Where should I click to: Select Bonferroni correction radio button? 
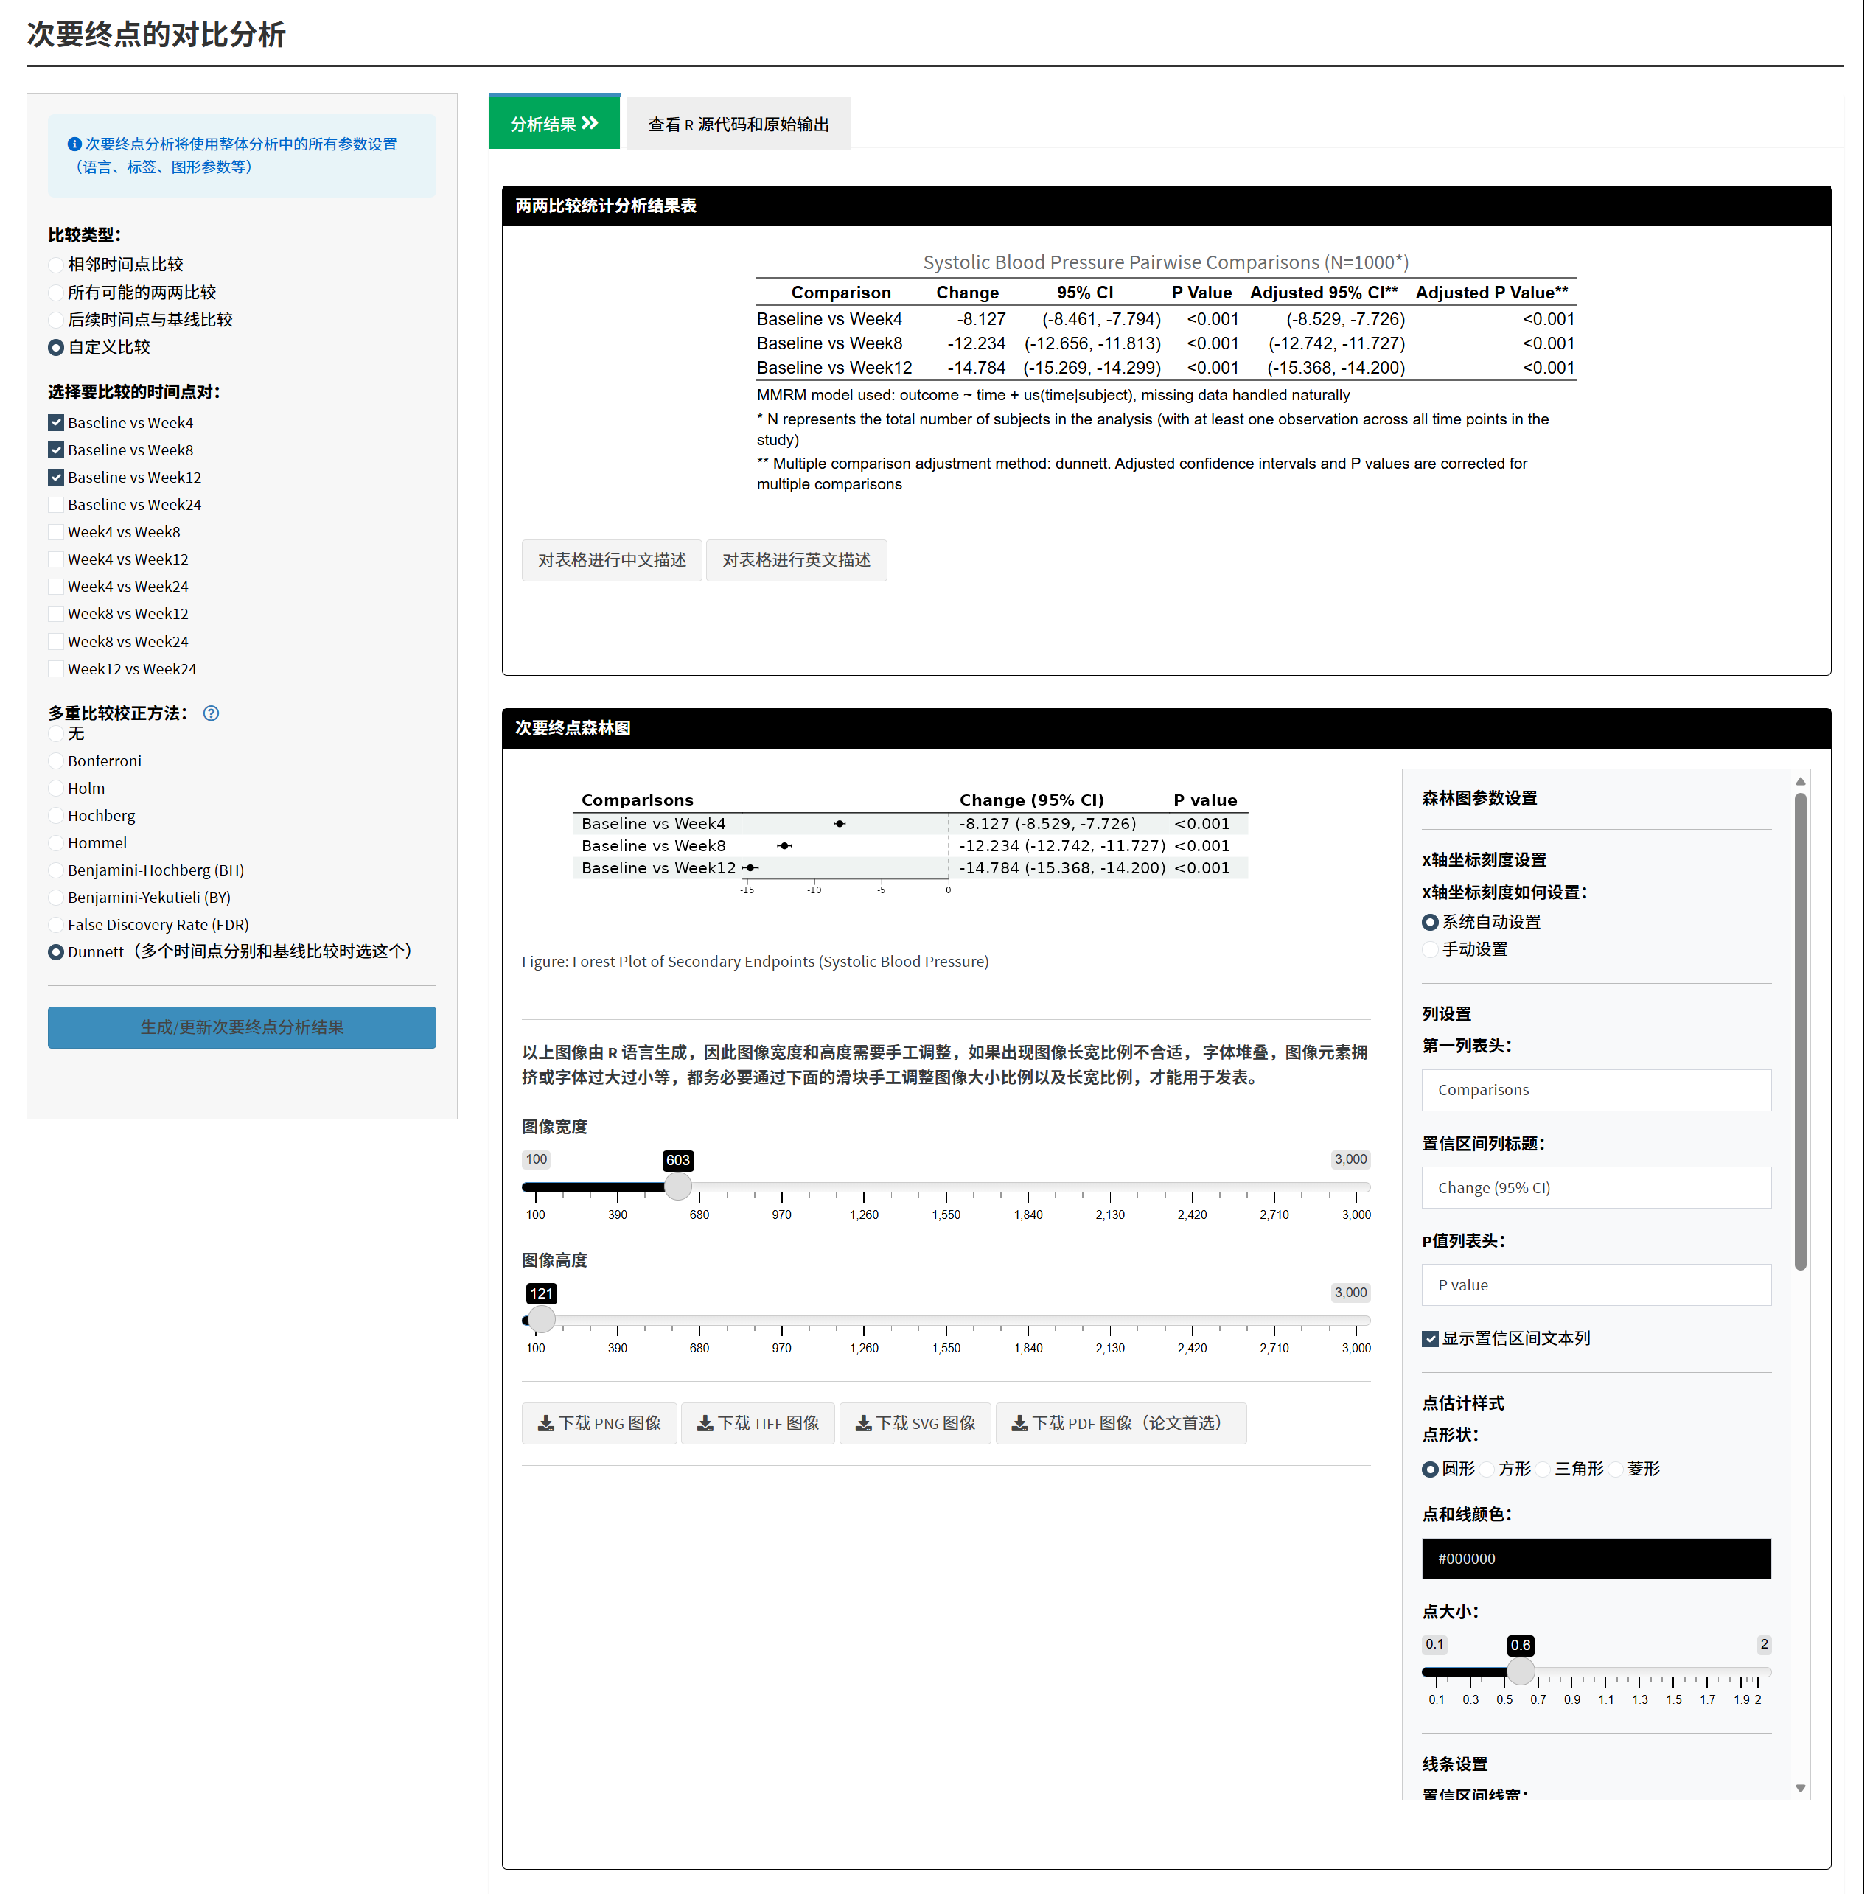(56, 761)
